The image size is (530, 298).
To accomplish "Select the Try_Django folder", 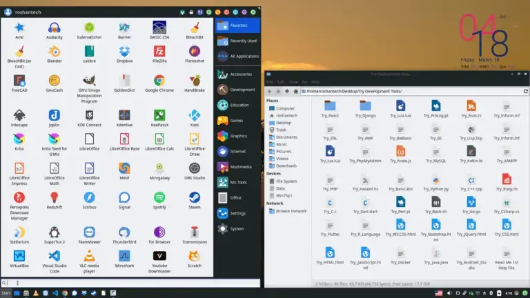I will point(365,109).
